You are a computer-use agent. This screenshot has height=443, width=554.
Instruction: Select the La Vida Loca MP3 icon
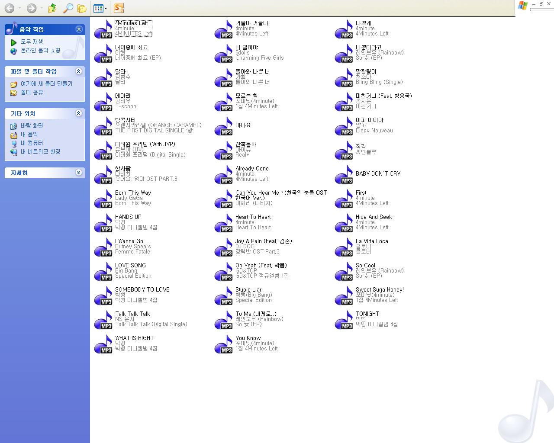[x=344, y=247]
